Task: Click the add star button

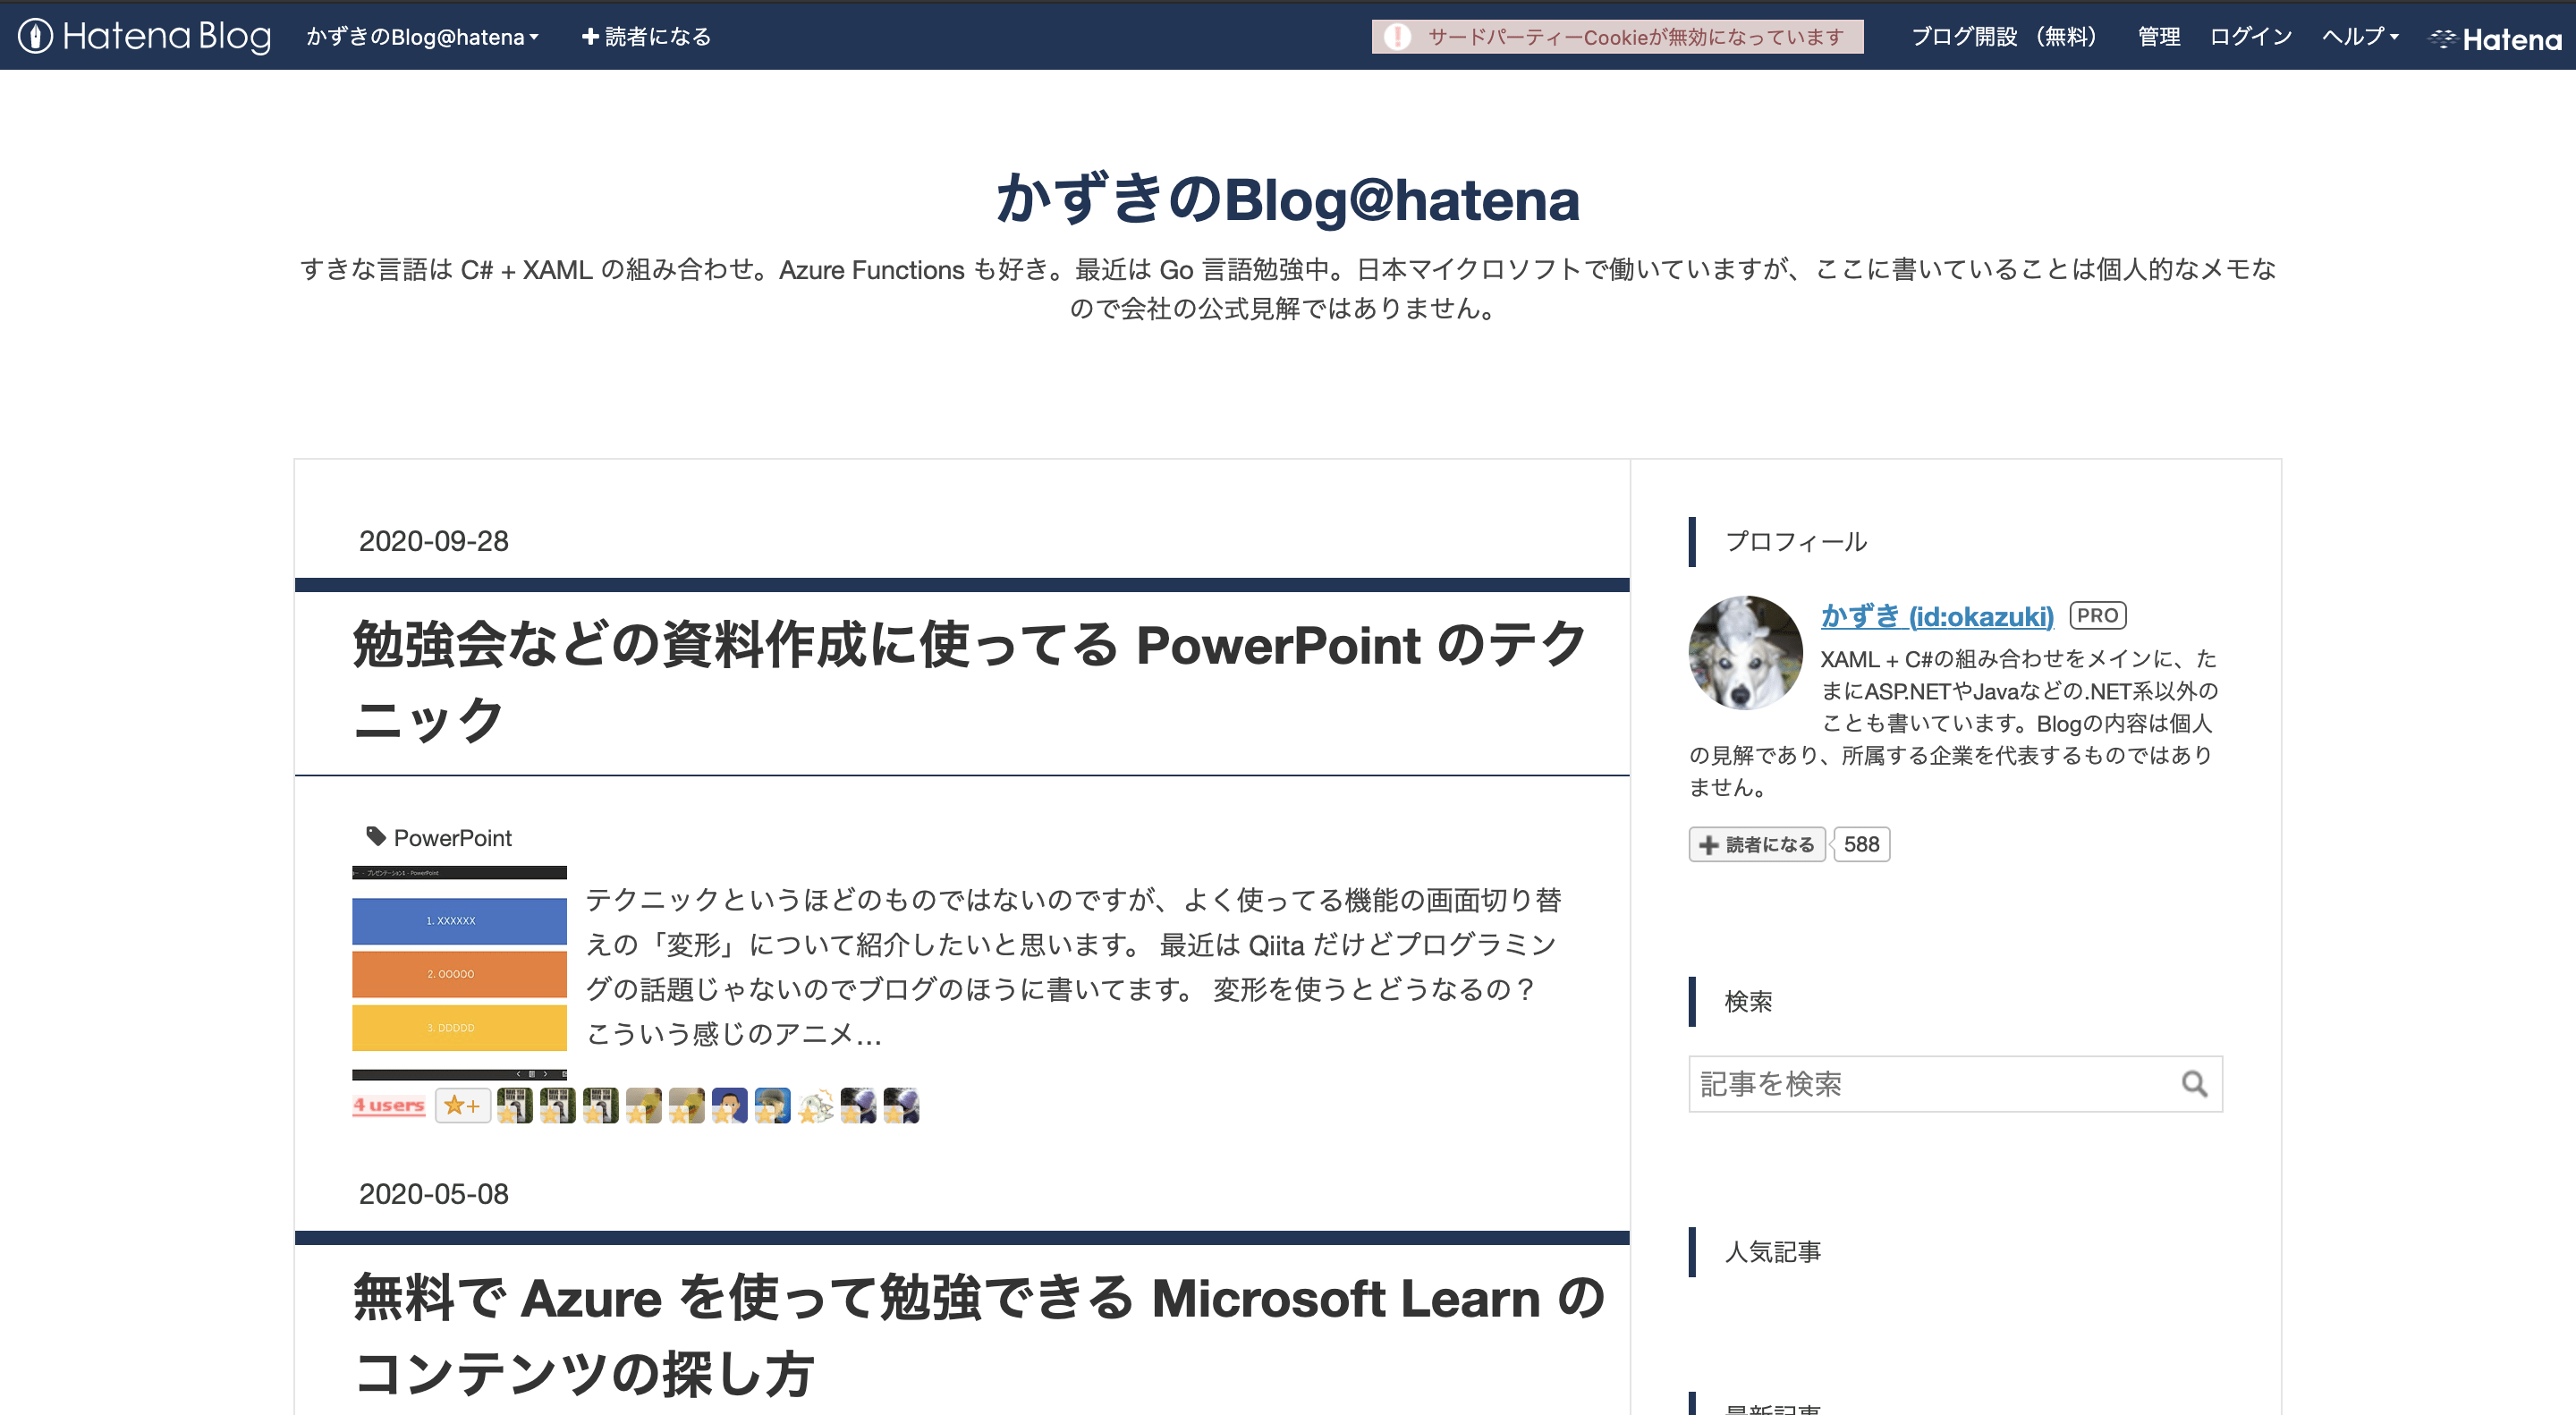Action: [462, 1105]
